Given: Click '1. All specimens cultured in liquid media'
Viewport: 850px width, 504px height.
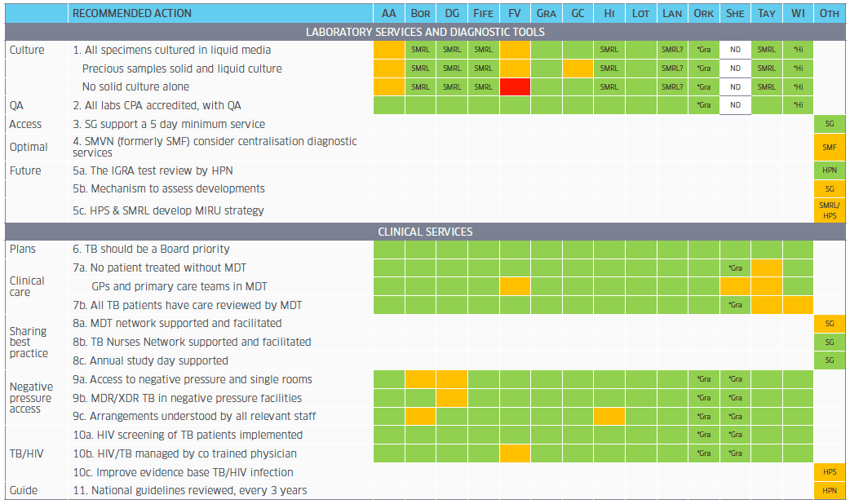Looking at the screenshot, I should [172, 50].
